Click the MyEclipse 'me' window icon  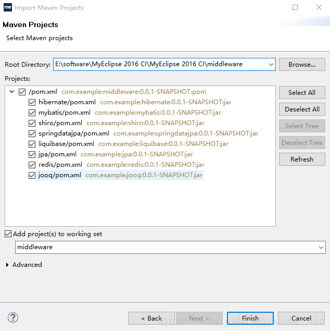(x=8, y=7)
